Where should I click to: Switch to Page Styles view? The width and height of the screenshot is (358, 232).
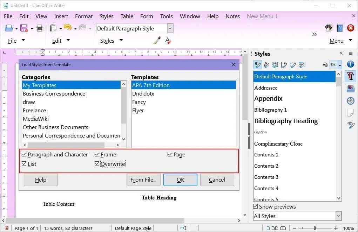pos(285,65)
